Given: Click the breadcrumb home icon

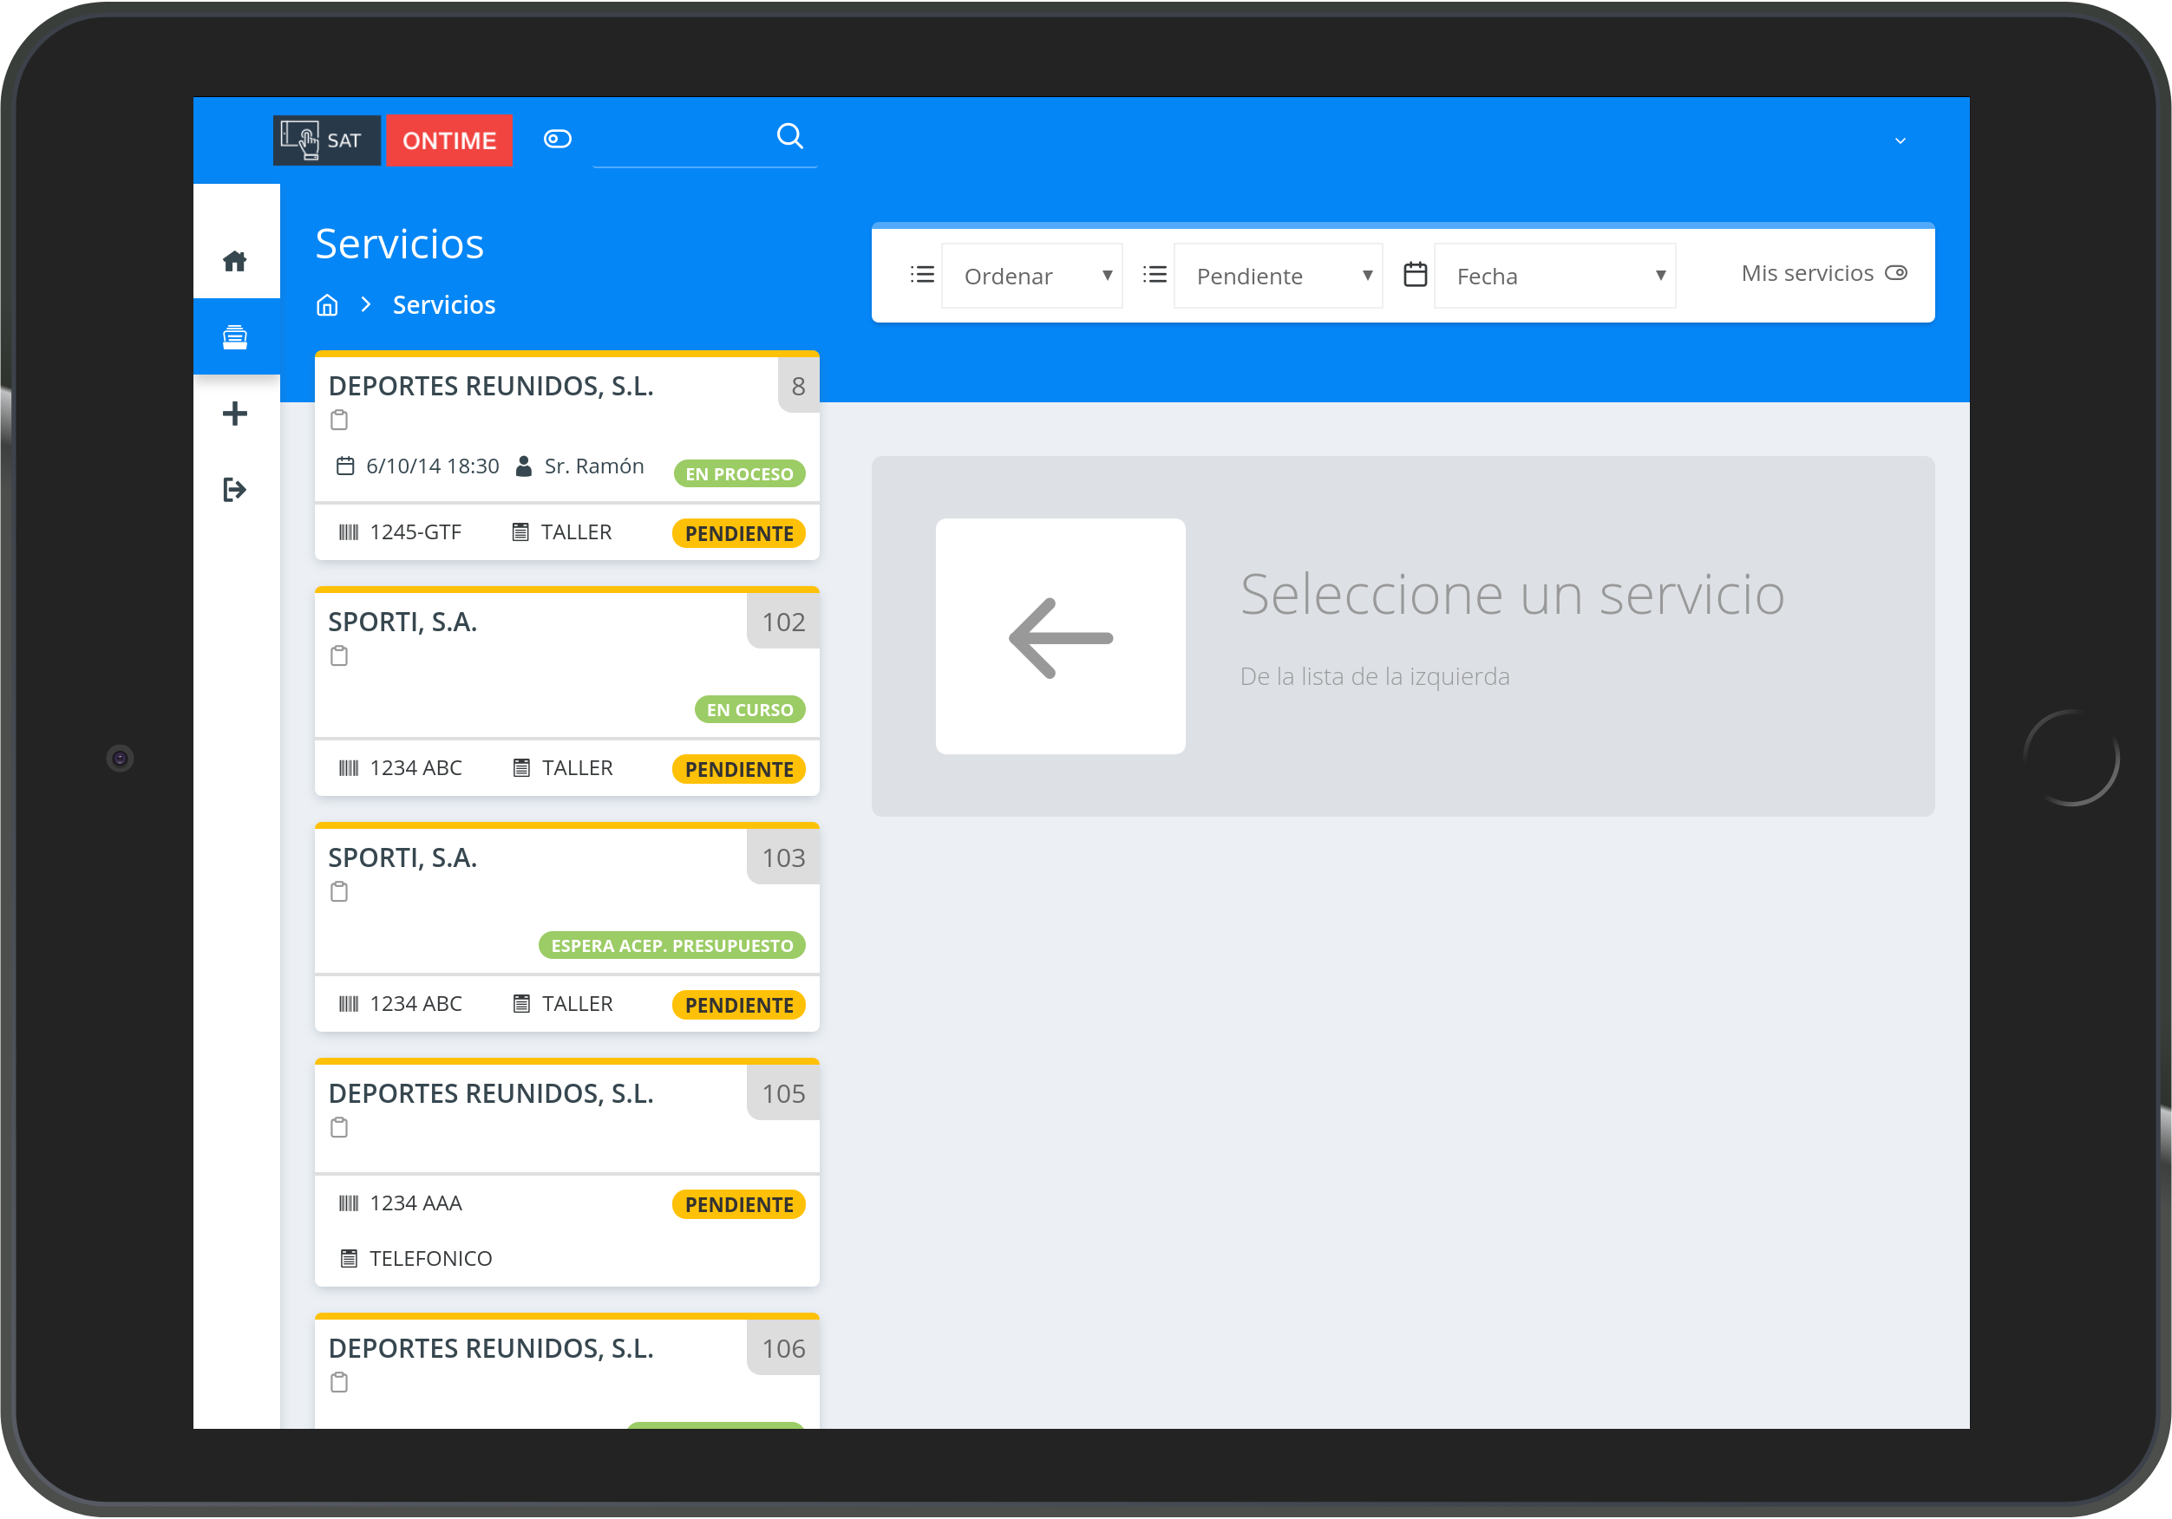Looking at the screenshot, I should pyautogui.click(x=327, y=305).
